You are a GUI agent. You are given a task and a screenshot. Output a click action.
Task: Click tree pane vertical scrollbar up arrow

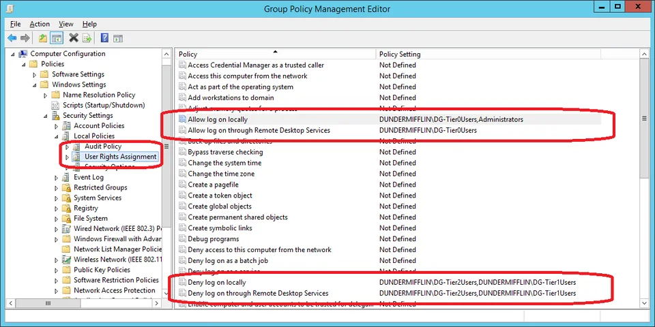(166, 54)
